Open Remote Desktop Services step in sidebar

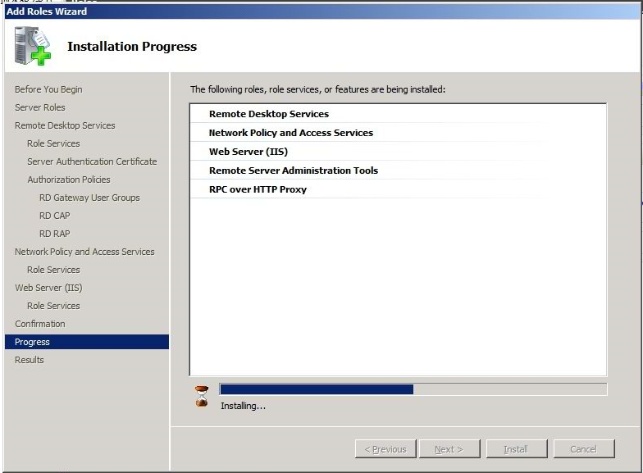coord(65,125)
